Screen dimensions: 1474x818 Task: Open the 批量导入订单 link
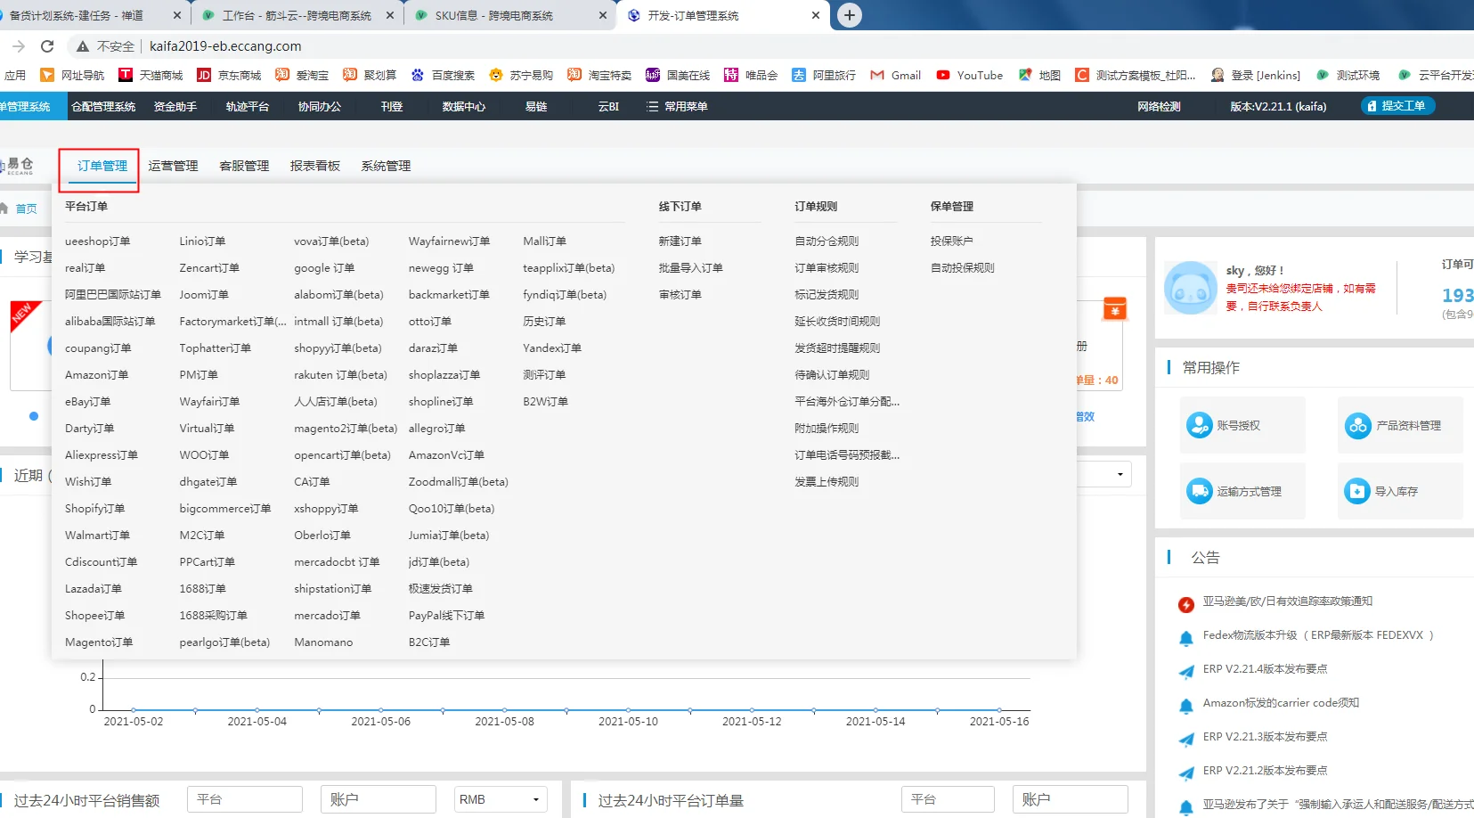click(691, 268)
